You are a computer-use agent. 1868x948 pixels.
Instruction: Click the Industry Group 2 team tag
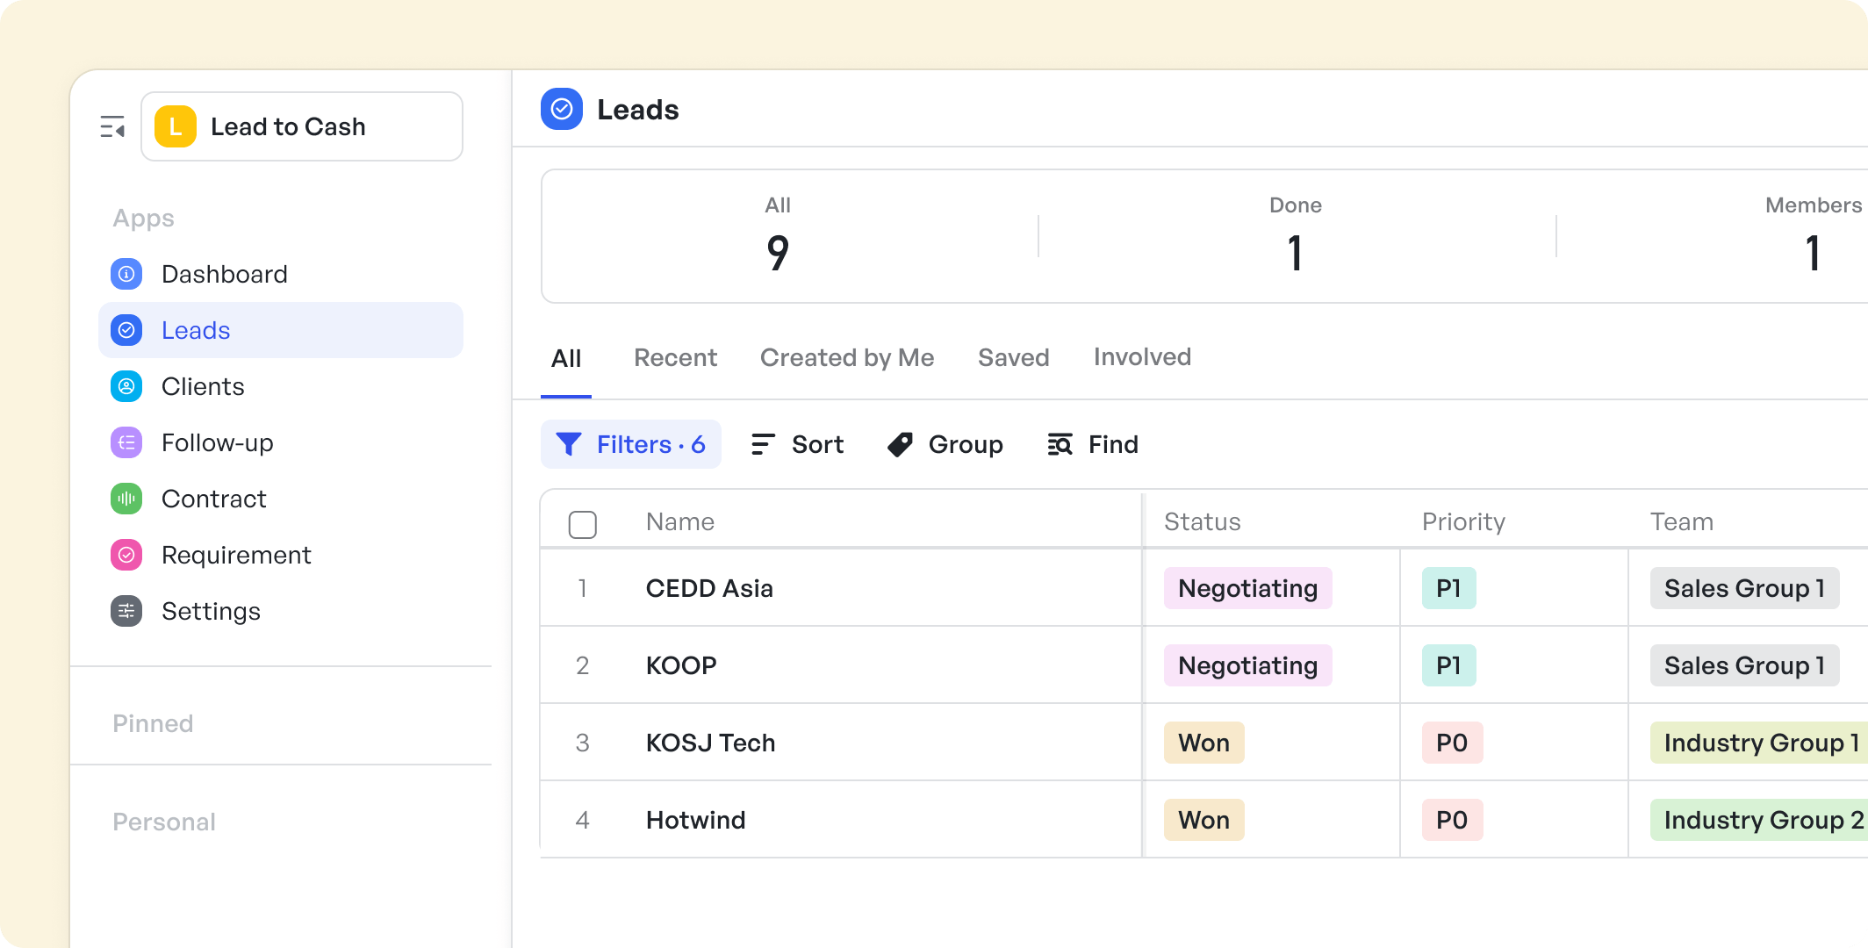coord(1759,820)
